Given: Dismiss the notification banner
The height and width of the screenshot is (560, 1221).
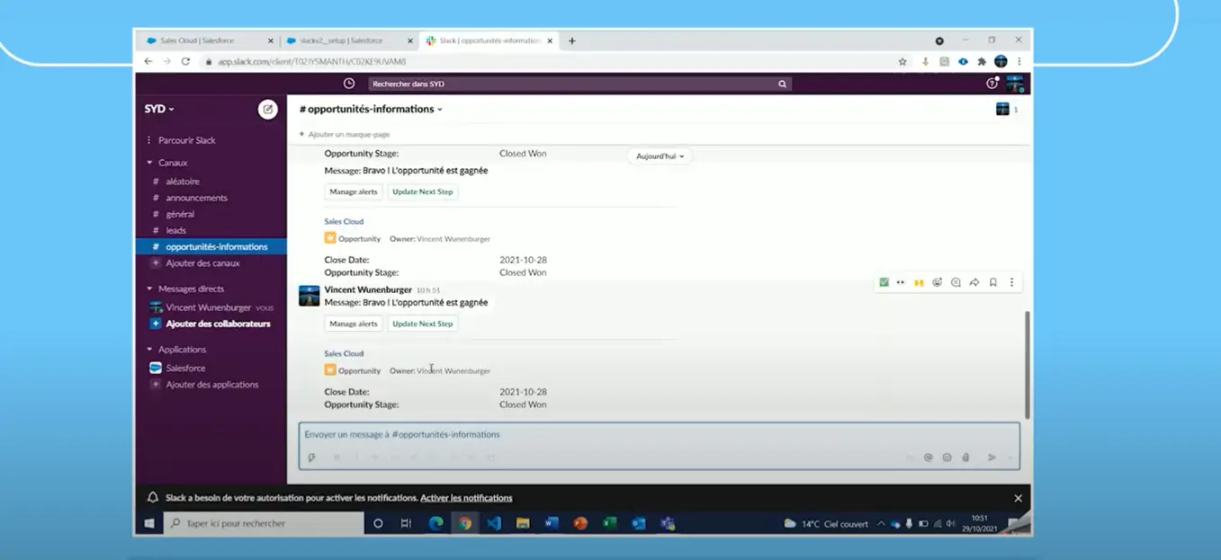Looking at the screenshot, I should point(1018,498).
